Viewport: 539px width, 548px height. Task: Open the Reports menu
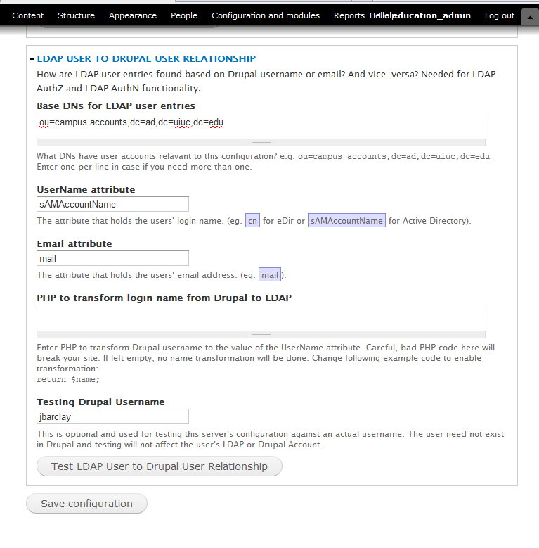(x=349, y=15)
